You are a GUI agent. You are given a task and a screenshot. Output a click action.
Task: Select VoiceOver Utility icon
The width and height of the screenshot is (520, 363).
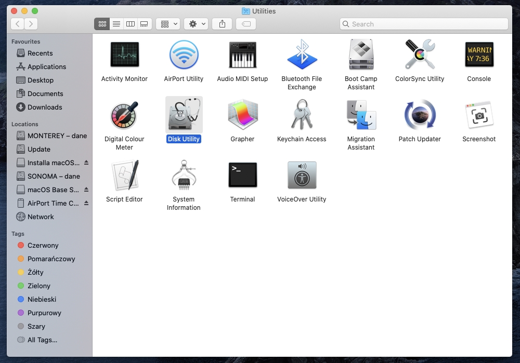click(302, 175)
